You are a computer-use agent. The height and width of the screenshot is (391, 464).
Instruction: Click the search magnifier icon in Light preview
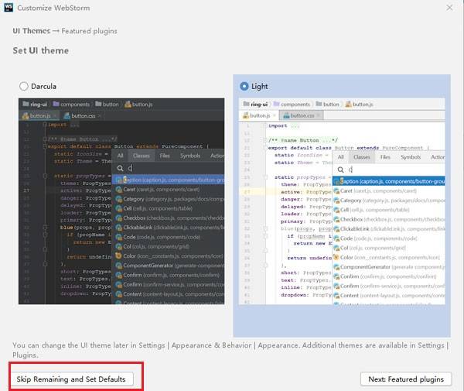(340, 170)
